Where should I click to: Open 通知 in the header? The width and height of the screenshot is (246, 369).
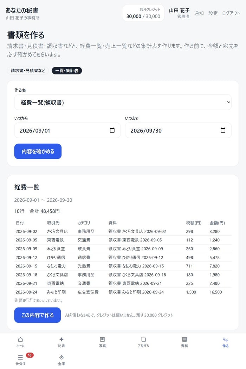coord(199,13)
